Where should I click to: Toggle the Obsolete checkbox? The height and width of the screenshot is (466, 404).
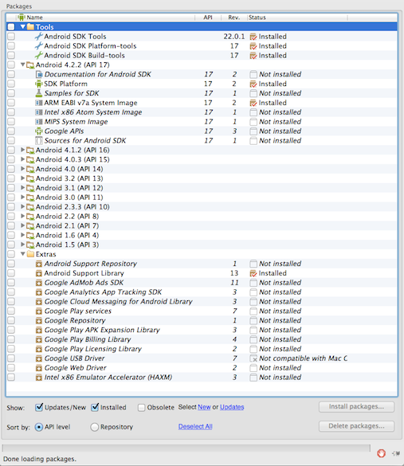pyautogui.click(x=142, y=408)
